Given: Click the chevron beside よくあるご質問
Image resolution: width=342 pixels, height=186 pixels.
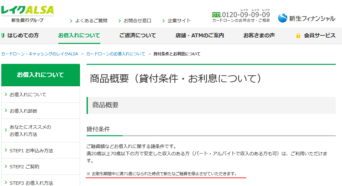Looking at the screenshot, I should (71, 21).
